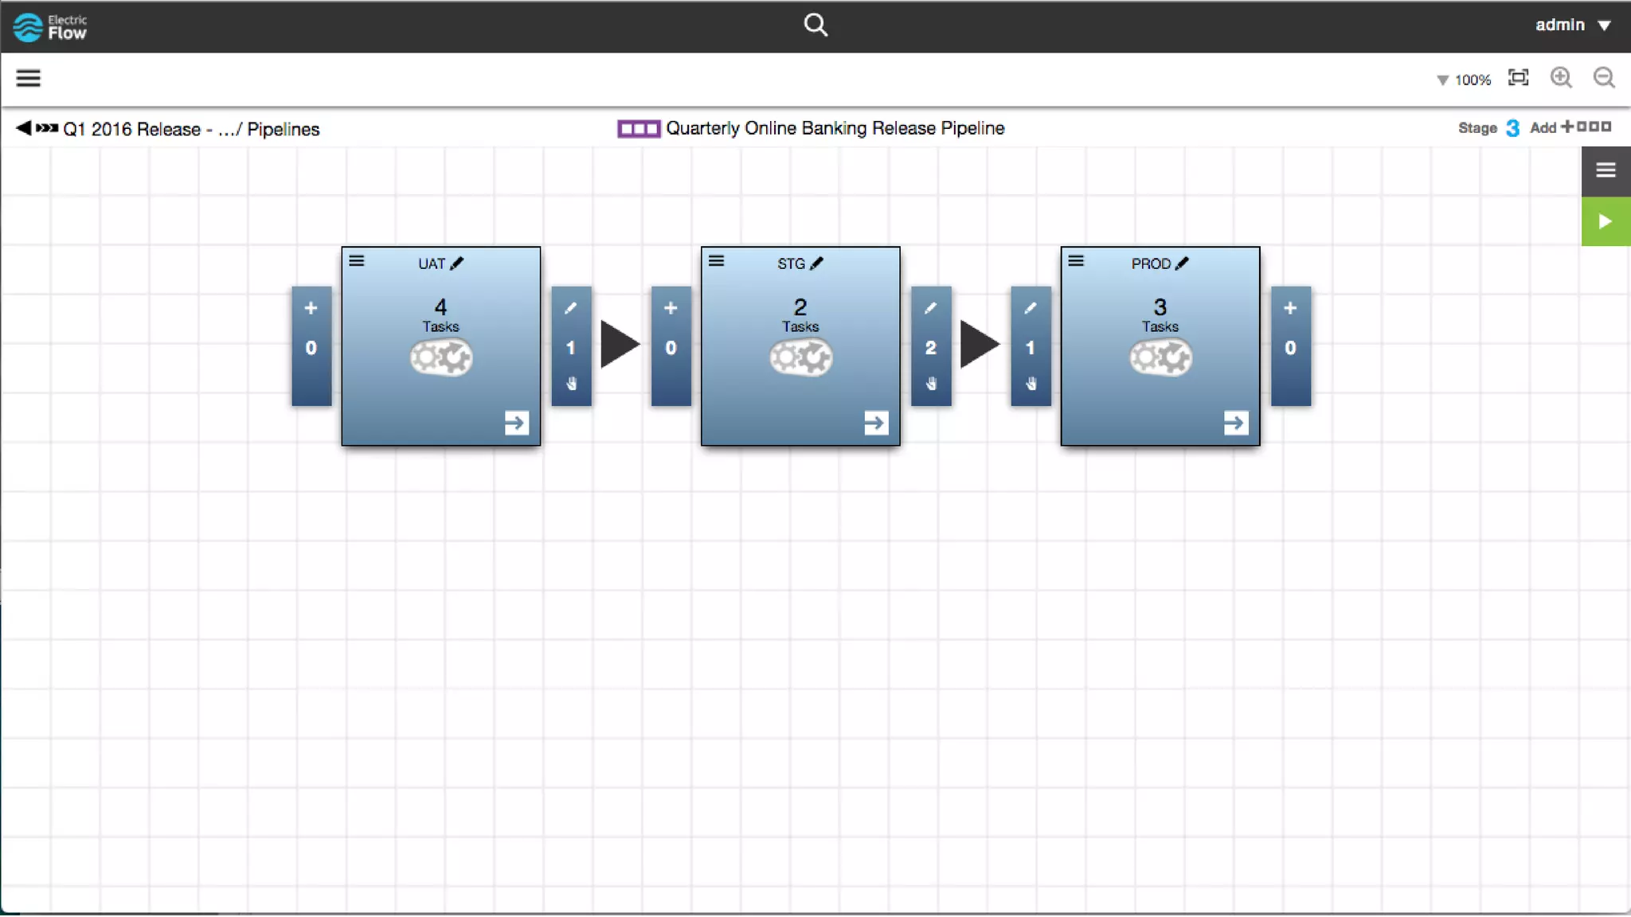Screen dimensions: 1631x917
Task: Edit the STG stage name pencil
Action: [x=817, y=263]
